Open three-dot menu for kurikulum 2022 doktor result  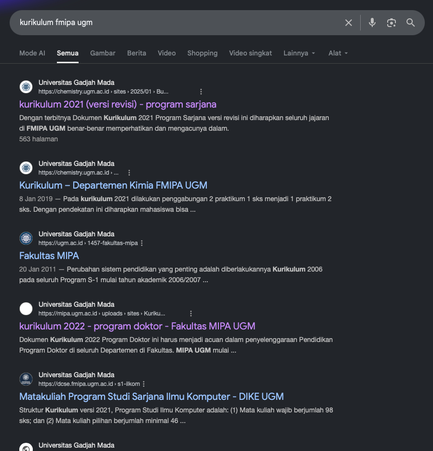(191, 314)
